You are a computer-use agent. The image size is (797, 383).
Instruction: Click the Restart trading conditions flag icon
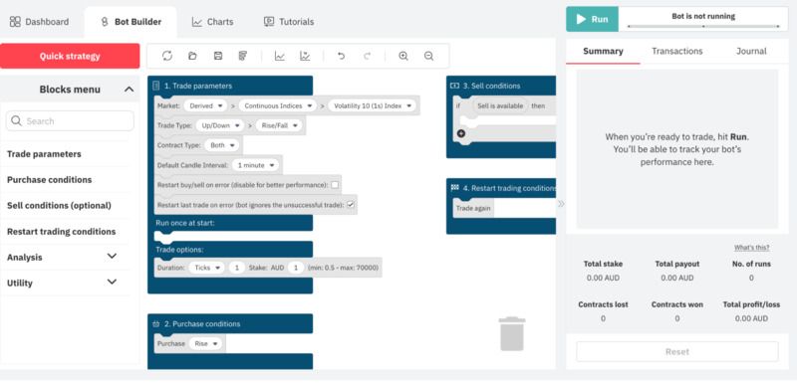click(455, 188)
